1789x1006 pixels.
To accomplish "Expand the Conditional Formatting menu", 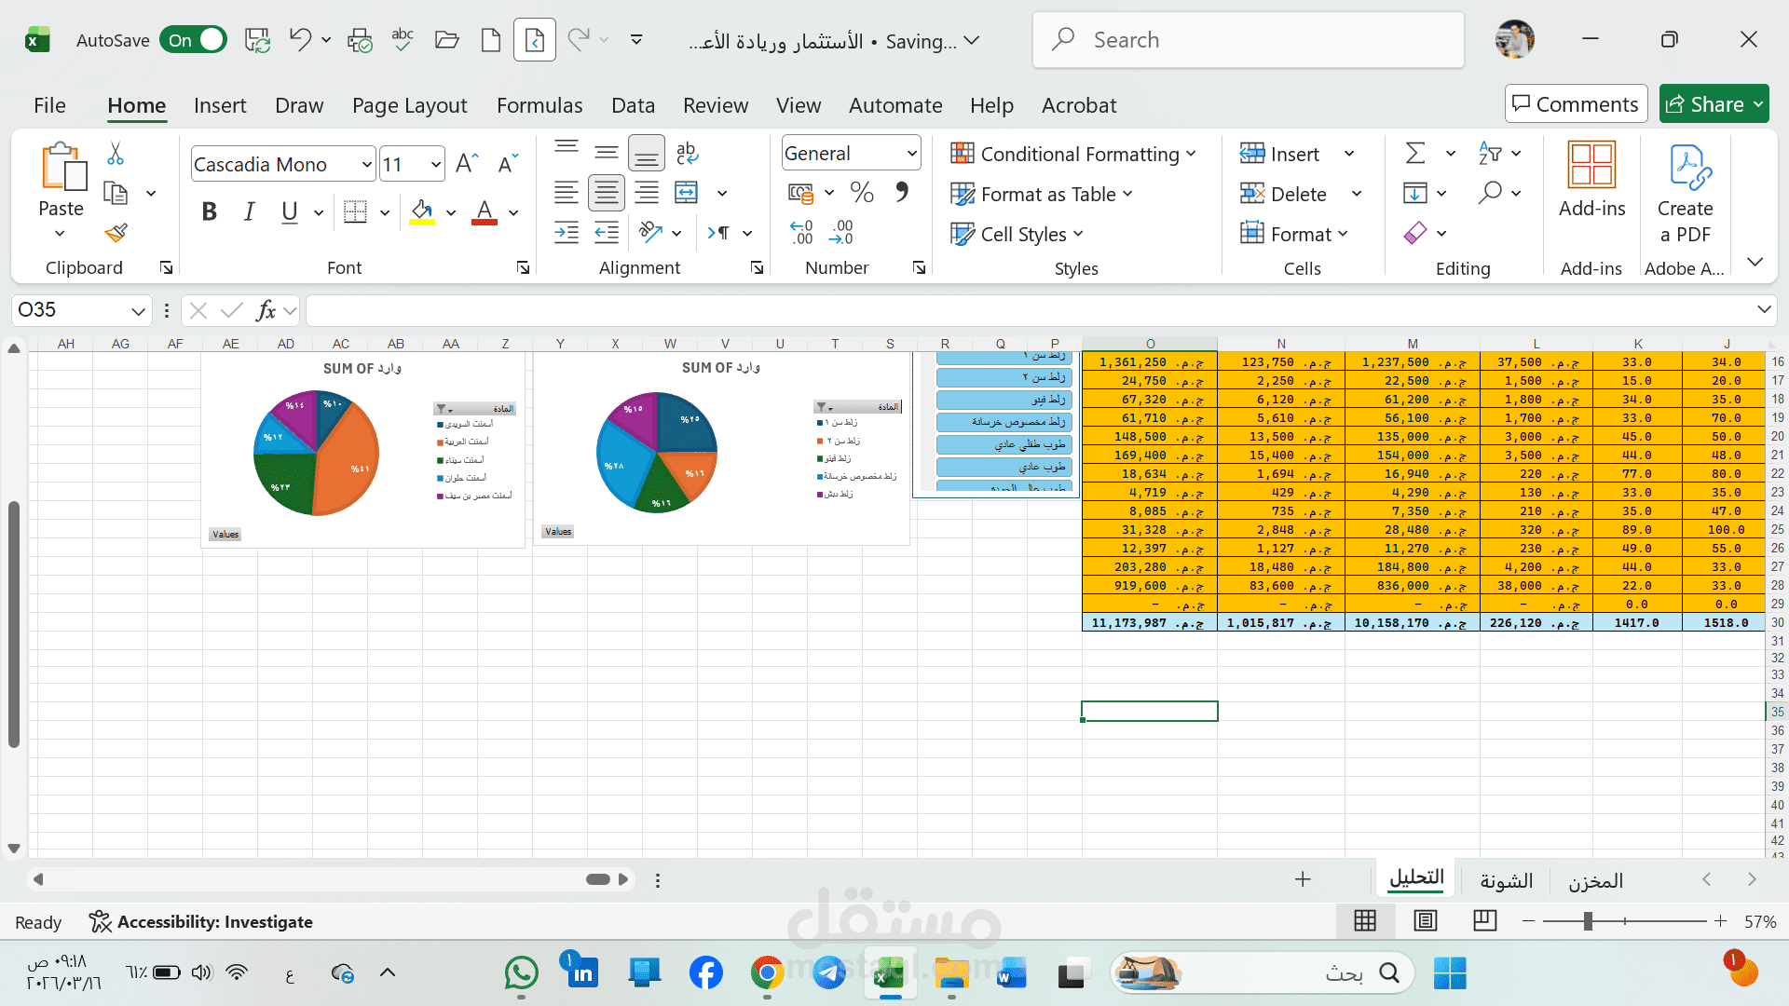I will pyautogui.click(x=1072, y=154).
